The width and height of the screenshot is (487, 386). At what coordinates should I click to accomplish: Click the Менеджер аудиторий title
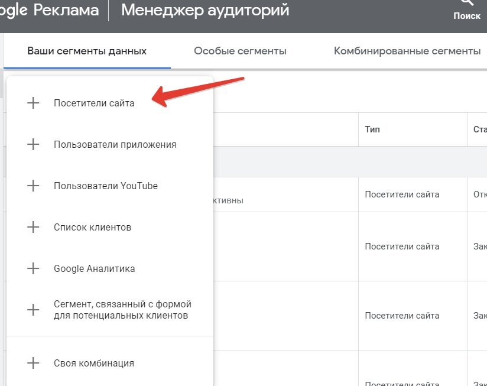[x=205, y=10]
